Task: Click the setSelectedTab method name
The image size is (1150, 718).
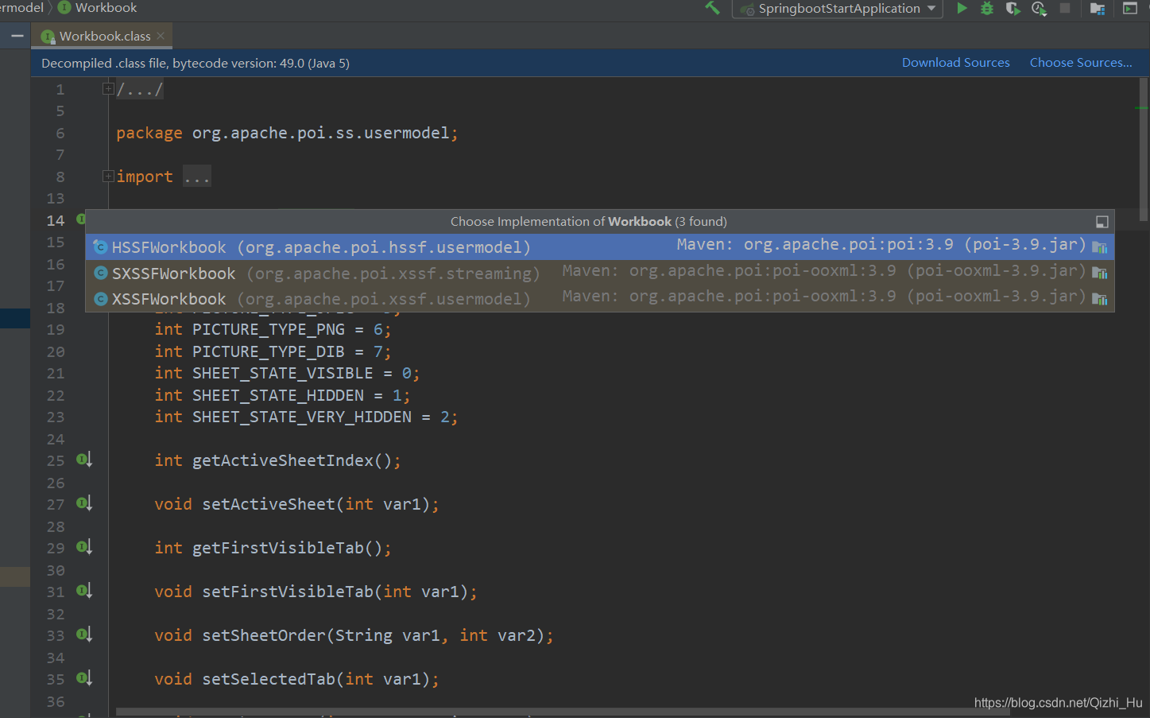Action: [x=269, y=679]
